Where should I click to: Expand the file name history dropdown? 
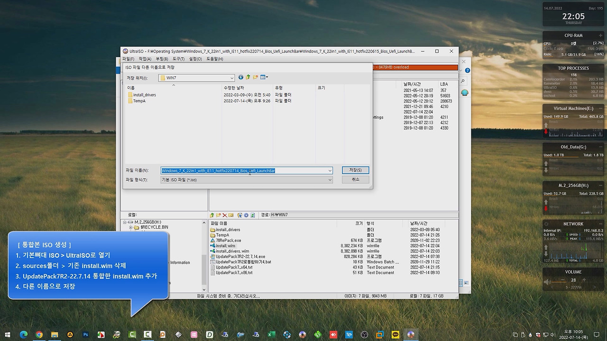[330, 170]
